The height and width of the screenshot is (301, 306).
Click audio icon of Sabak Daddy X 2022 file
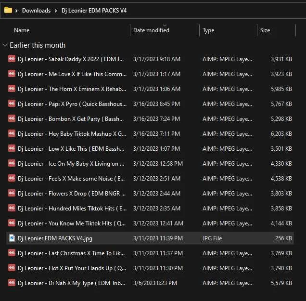point(12,59)
